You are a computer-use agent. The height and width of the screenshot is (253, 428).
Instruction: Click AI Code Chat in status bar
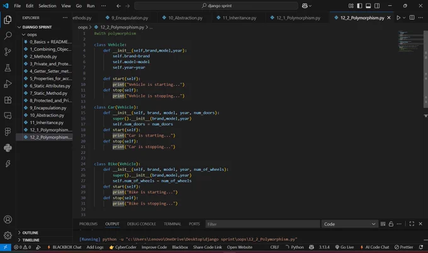click(x=374, y=247)
